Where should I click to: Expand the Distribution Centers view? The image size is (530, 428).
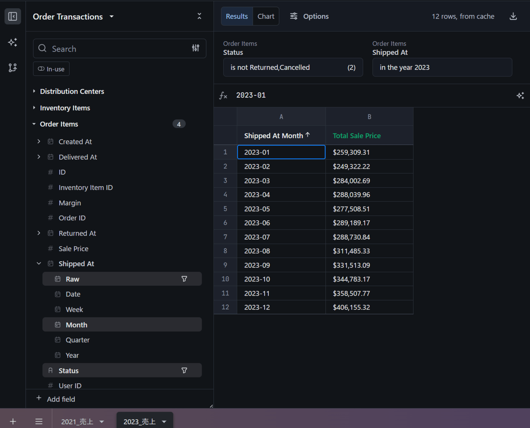click(34, 91)
